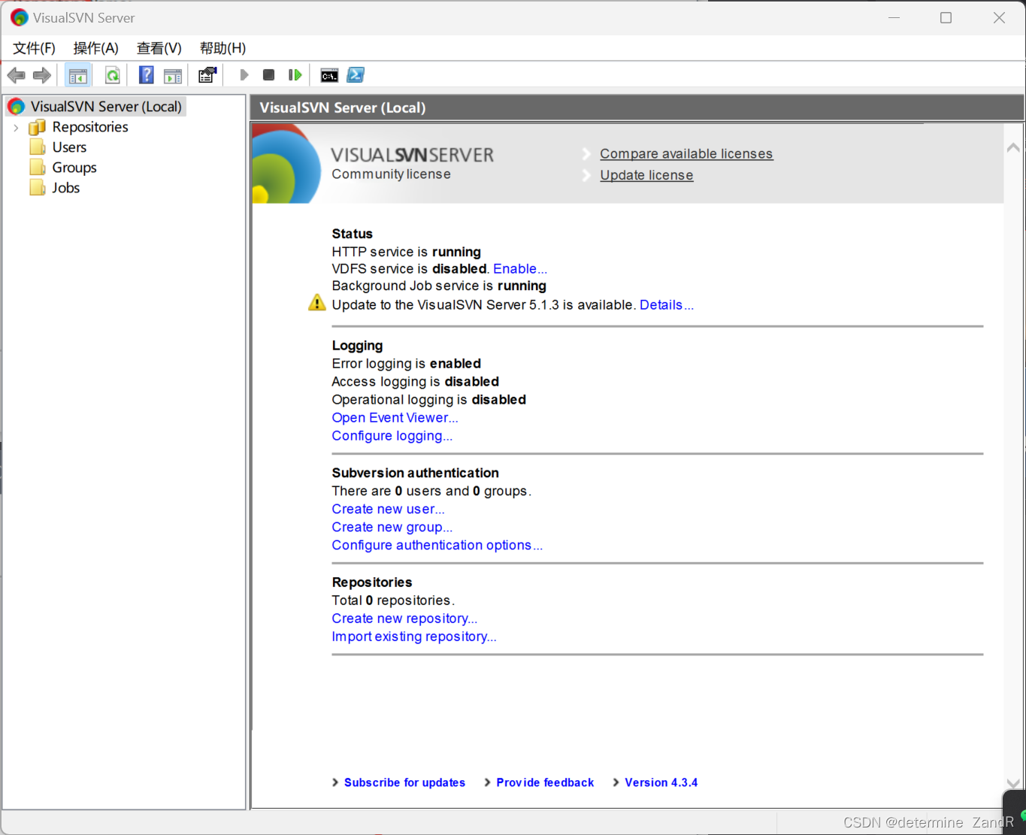Click Create new group... link
Image resolution: width=1026 pixels, height=835 pixels.
tap(392, 527)
